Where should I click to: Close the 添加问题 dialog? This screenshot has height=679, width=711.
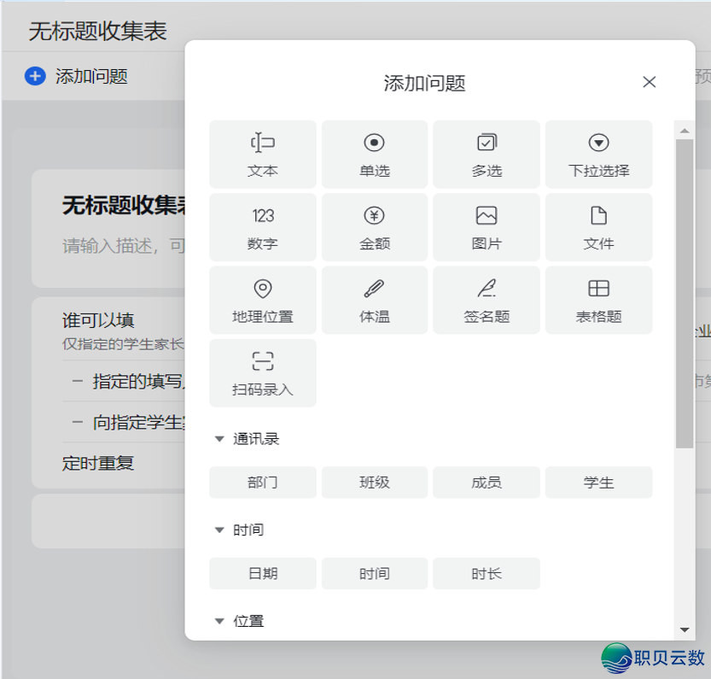coord(649,82)
